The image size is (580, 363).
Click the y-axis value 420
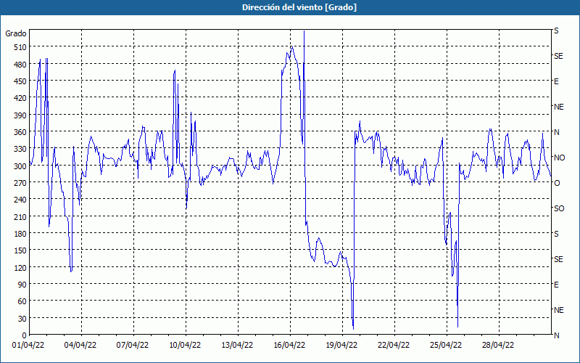20,98
